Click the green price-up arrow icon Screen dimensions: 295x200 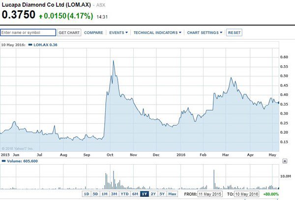[41, 17]
